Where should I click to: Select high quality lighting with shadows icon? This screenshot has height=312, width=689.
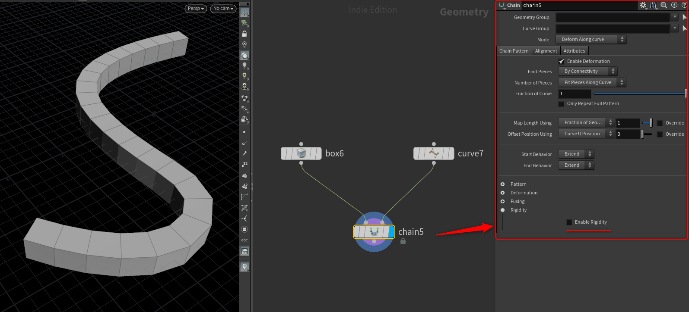coord(244,86)
